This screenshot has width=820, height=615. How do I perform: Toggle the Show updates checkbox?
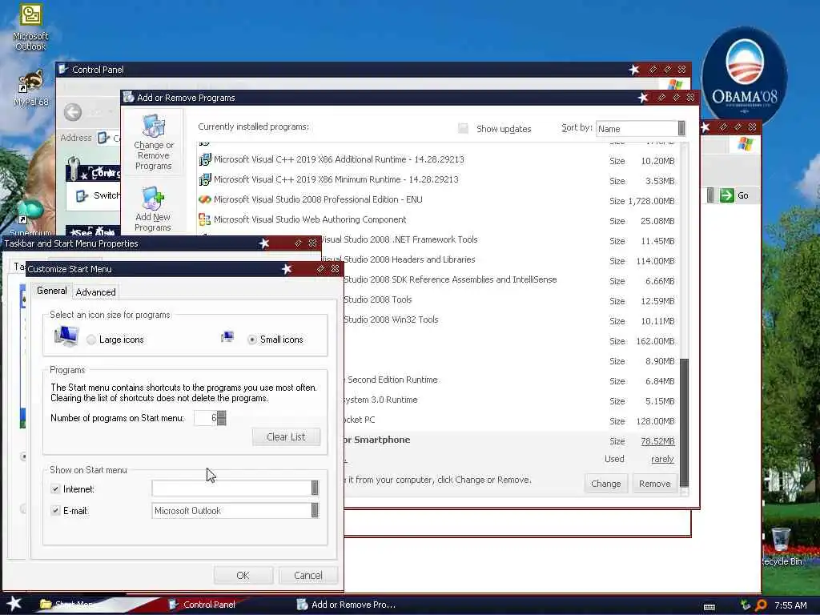[463, 129]
